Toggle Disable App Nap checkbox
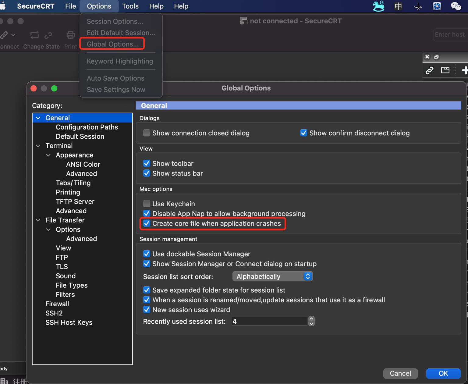Screen dimensions: 468x384 tap(147, 213)
